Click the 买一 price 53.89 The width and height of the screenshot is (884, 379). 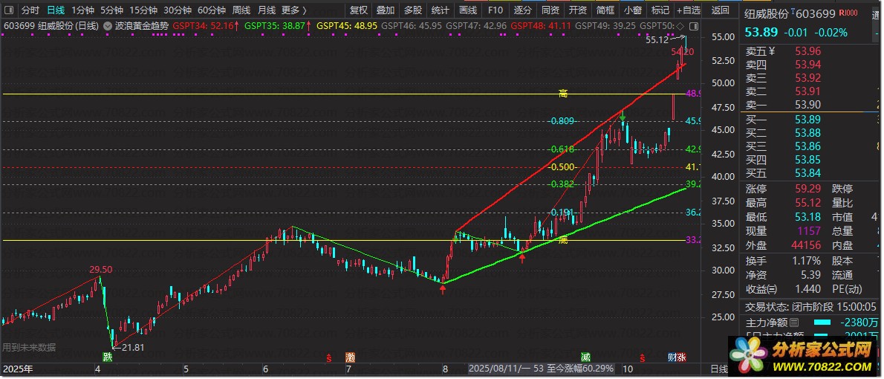pyautogui.click(x=808, y=120)
